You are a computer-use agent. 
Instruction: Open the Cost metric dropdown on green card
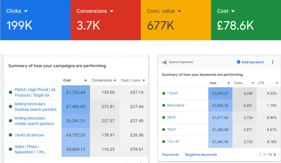pyautogui.click(x=233, y=11)
